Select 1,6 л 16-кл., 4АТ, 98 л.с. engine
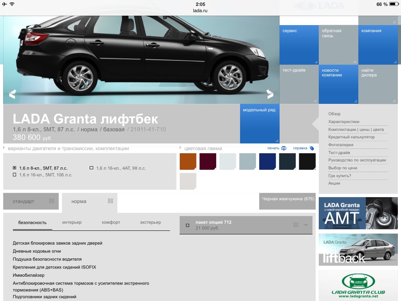Image resolution: width=401 pixels, height=301 pixels. pyautogui.click(x=92, y=168)
